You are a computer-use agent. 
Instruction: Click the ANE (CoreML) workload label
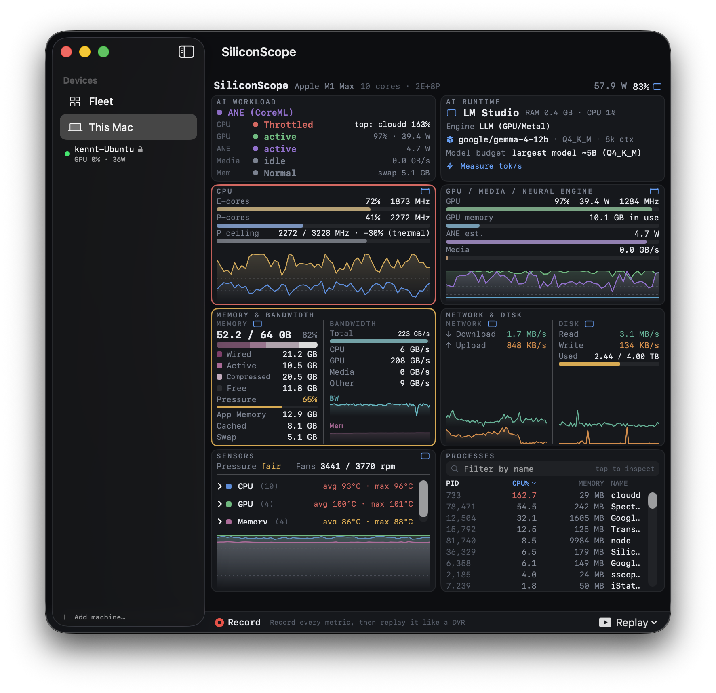point(261,113)
